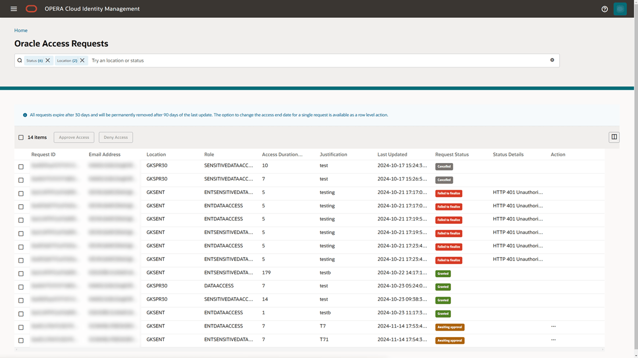Sort by the Email Address column header
The width and height of the screenshot is (638, 358).
(104, 154)
